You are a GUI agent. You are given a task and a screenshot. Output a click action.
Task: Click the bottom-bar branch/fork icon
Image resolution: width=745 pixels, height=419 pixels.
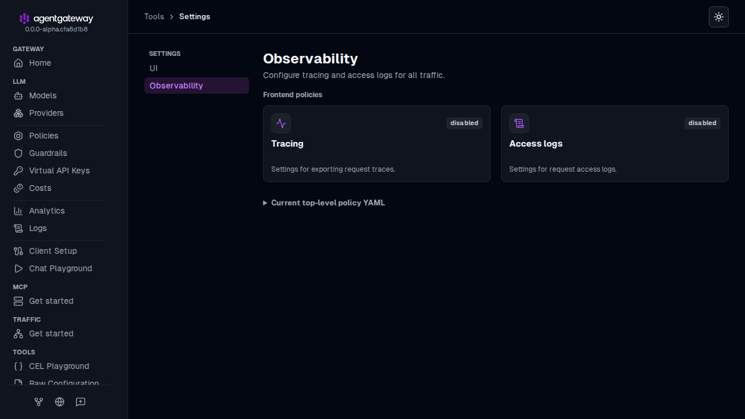(39, 402)
